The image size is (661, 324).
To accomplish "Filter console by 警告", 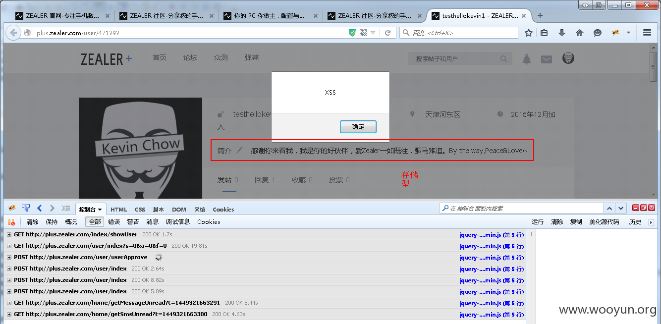I will tap(133, 222).
